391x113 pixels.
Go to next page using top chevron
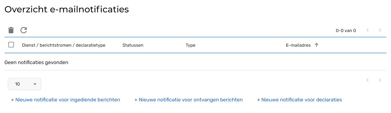pos(380,31)
